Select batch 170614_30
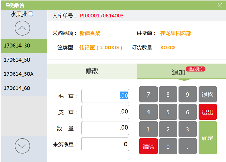 24,46
